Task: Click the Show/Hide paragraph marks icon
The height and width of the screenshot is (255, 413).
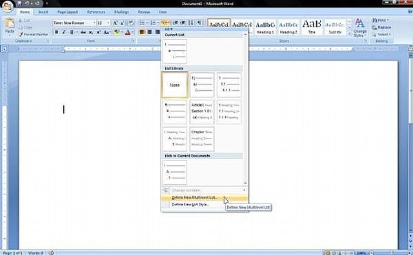Action: [199, 23]
